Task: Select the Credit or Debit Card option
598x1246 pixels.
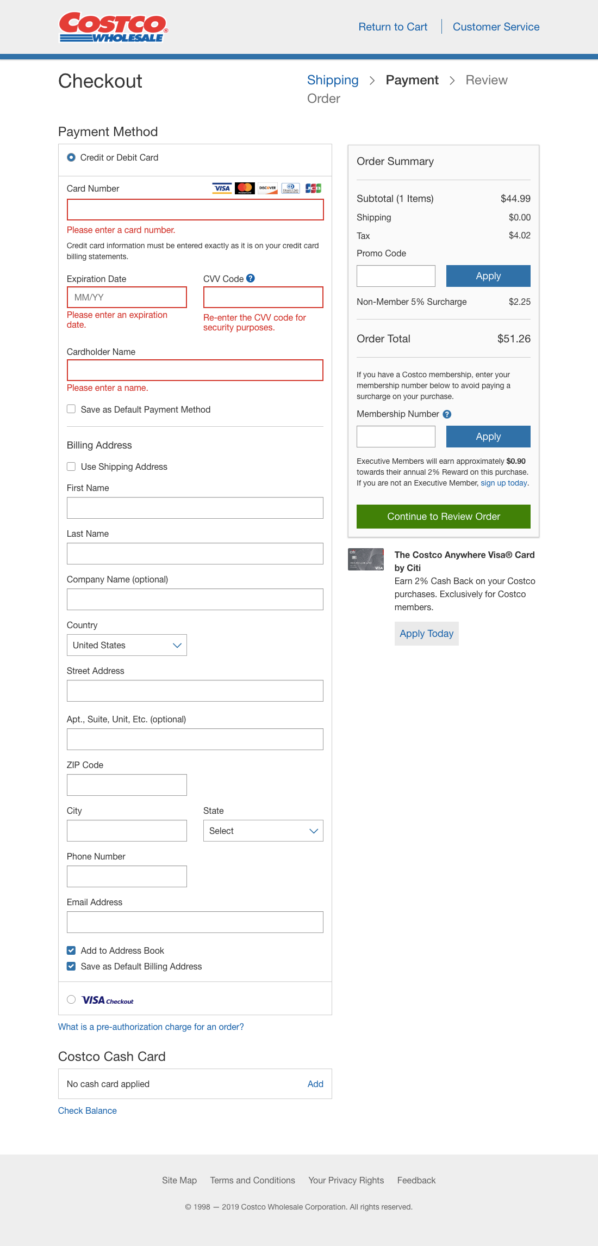Action: pyautogui.click(x=71, y=158)
